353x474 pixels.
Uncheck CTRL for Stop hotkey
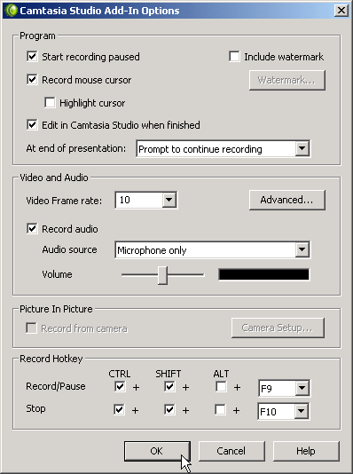(119, 409)
